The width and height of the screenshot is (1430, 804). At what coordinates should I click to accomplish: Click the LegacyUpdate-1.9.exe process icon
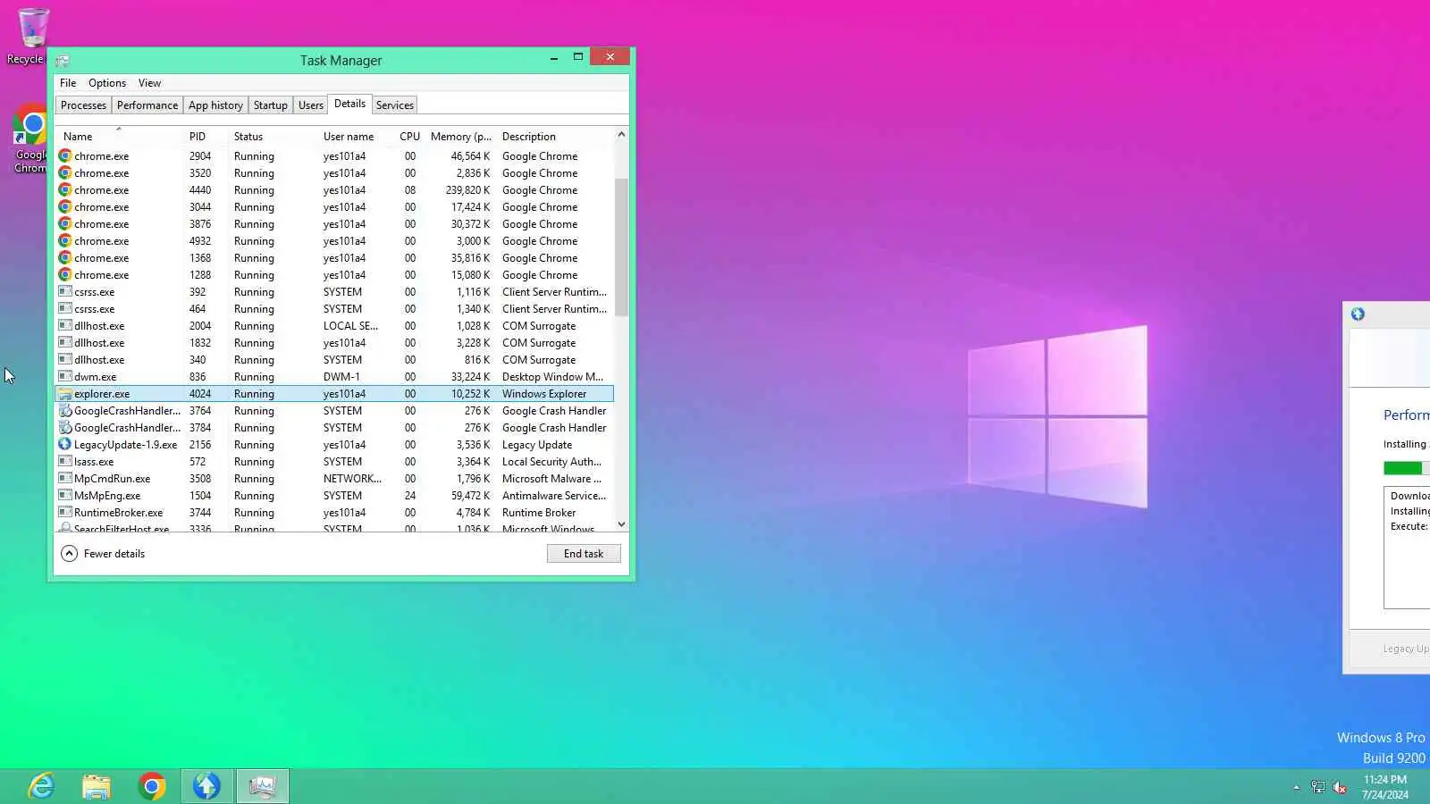tap(65, 445)
